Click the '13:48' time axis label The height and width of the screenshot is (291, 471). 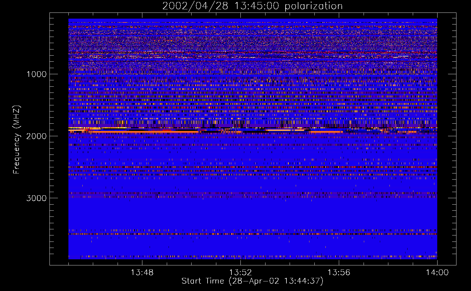(142, 273)
